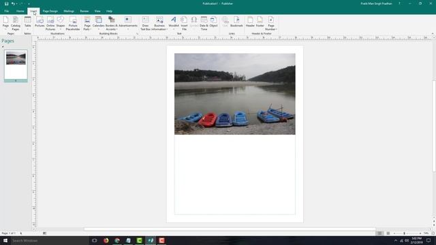
Task: Switch to the Page Design tab
Action: (50, 11)
